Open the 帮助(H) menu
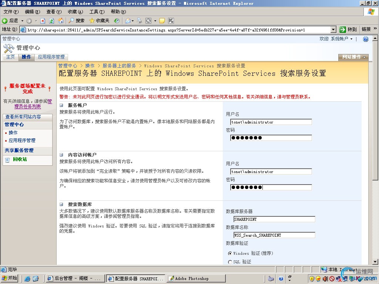 (118, 11)
